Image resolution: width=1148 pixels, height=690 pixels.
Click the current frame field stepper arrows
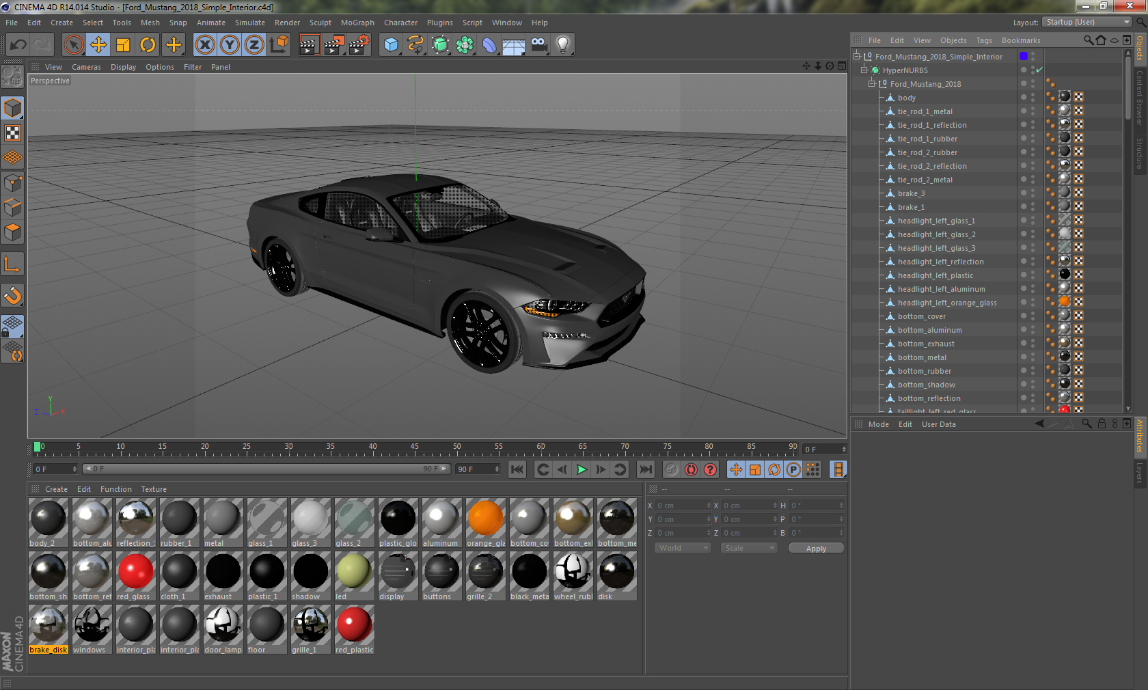[x=844, y=449]
